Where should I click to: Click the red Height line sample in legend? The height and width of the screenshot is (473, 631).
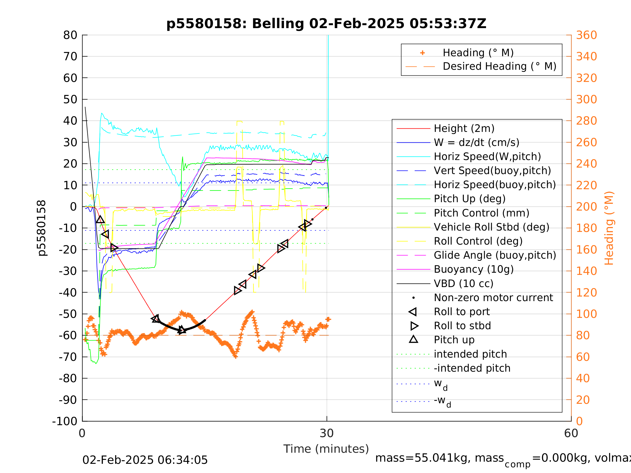(413, 129)
